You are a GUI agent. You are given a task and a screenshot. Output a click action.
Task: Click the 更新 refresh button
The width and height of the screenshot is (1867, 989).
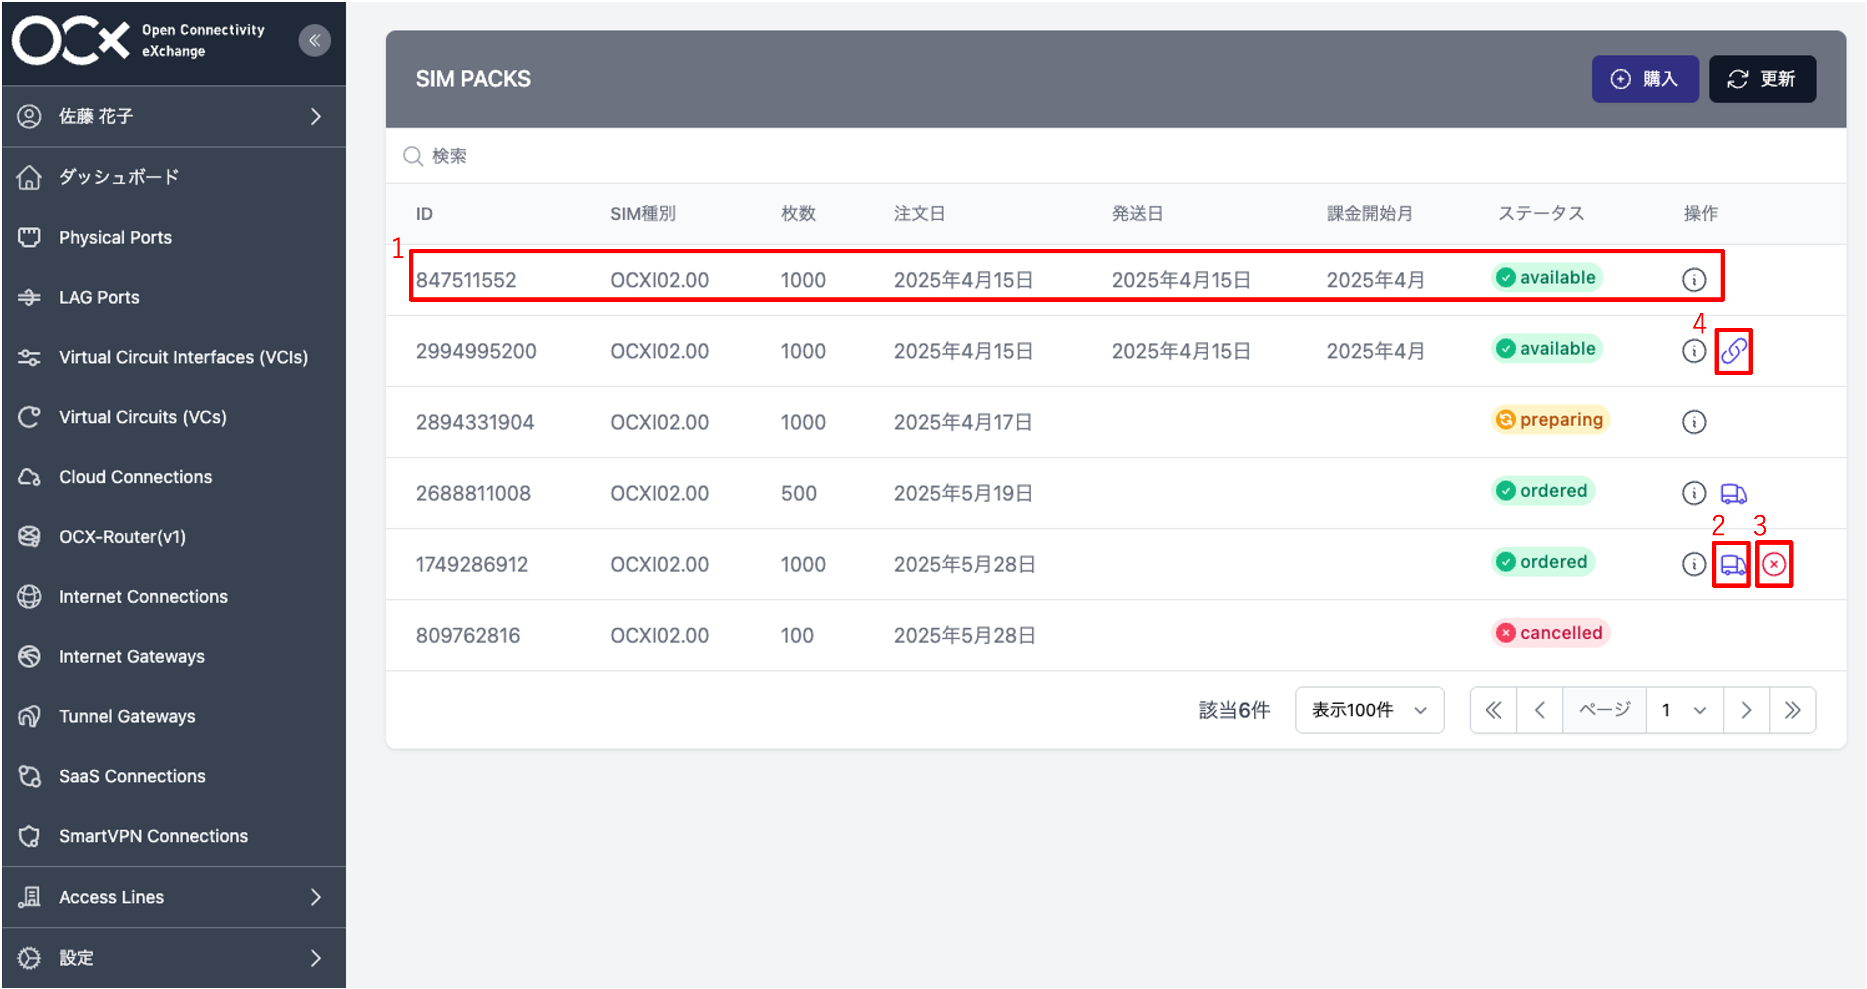1762,78
